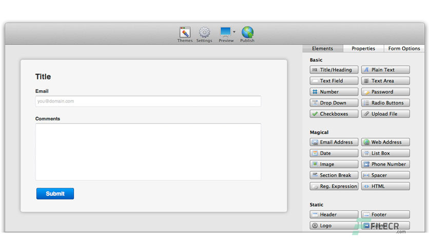Insert an Email Address element
Viewport: 429px width, 248px height.
point(334,142)
